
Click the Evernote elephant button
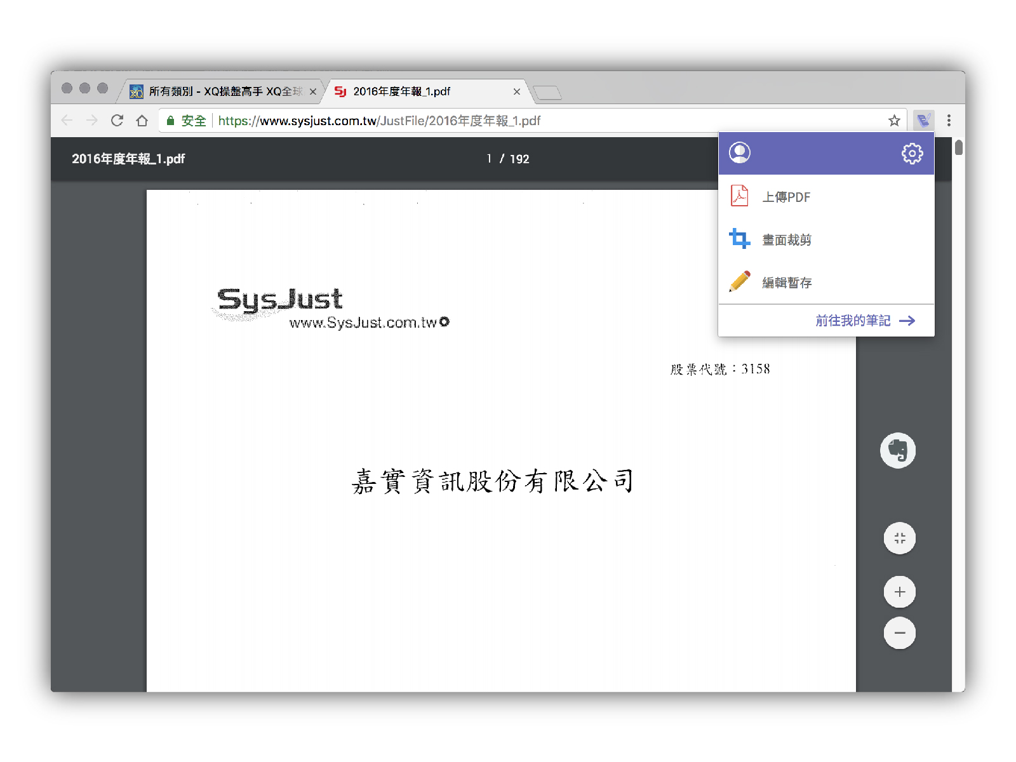[897, 450]
